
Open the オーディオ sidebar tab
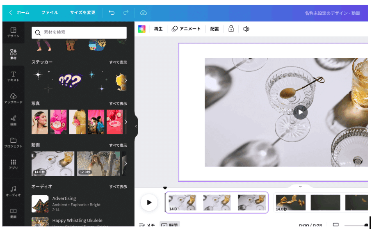[x=14, y=191]
